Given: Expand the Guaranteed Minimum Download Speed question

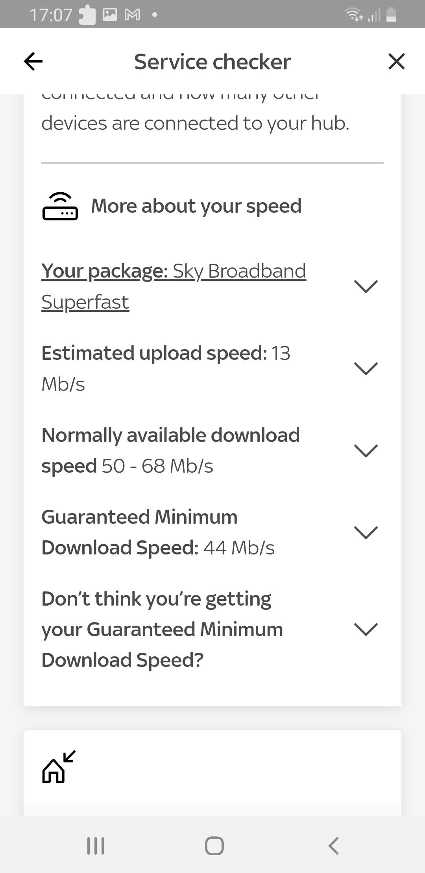Looking at the screenshot, I should pos(366,628).
